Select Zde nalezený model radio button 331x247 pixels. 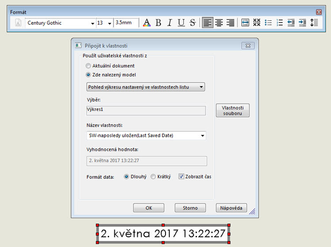[88, 75]
